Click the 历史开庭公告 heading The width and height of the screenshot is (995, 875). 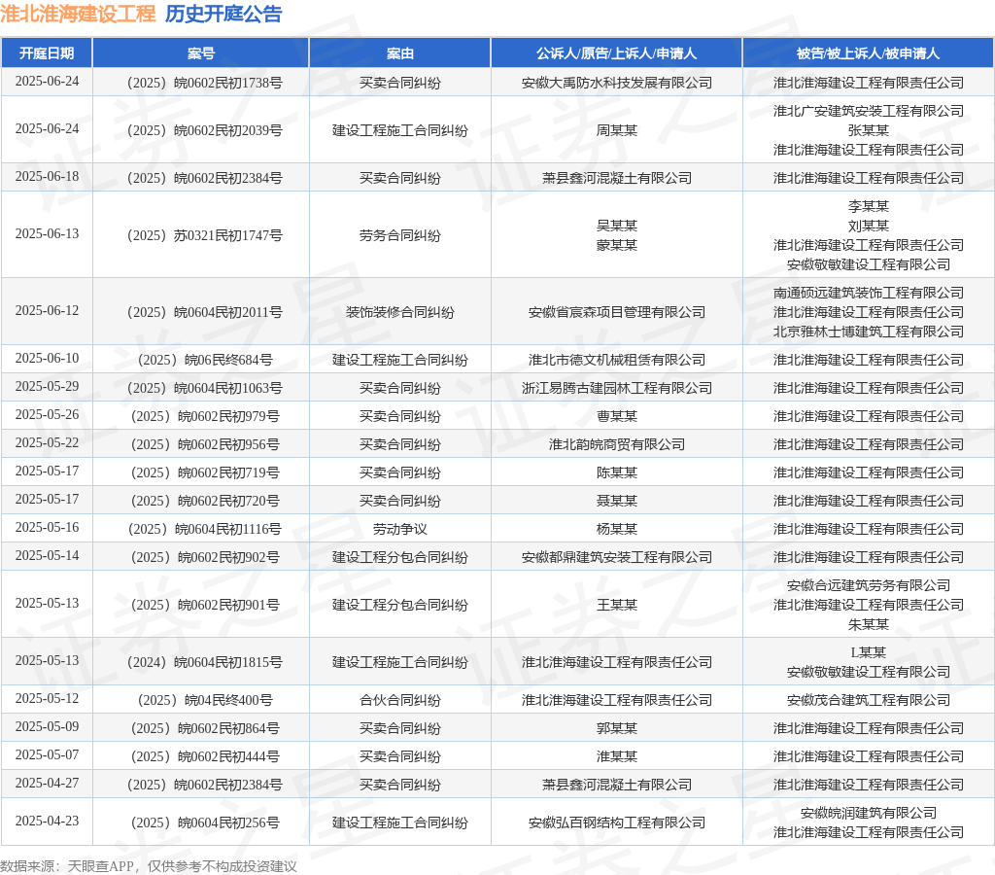click(223, 14)
